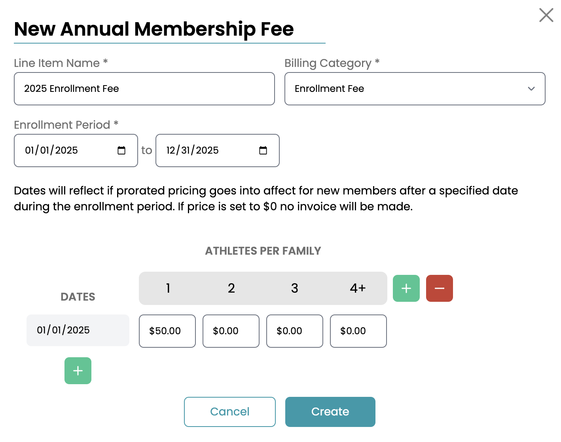
Task: Click the dialog title New Annual Membership Fee
Action: tap(154, 29)
